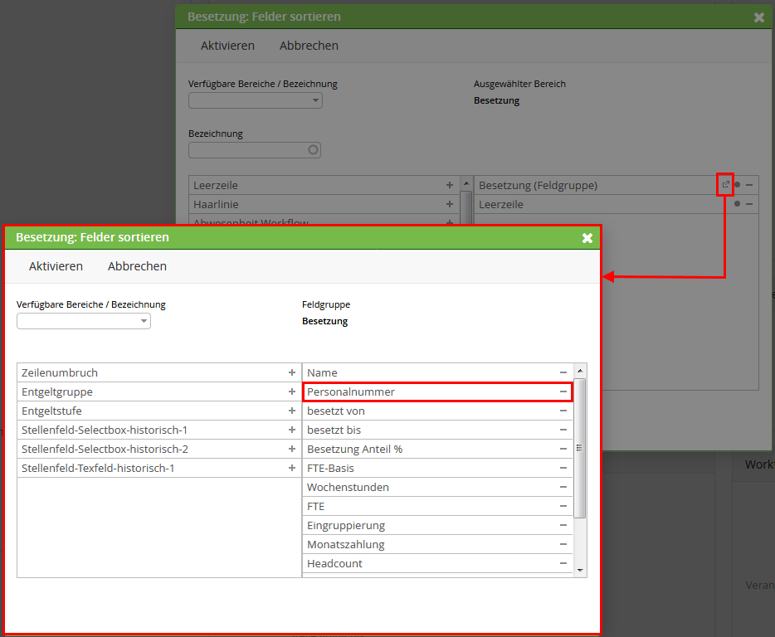Image resolution: width=775 pixels, height=637 pixels.
Task: Click Abbrechen in the front dialog
Action: point(138,266)
